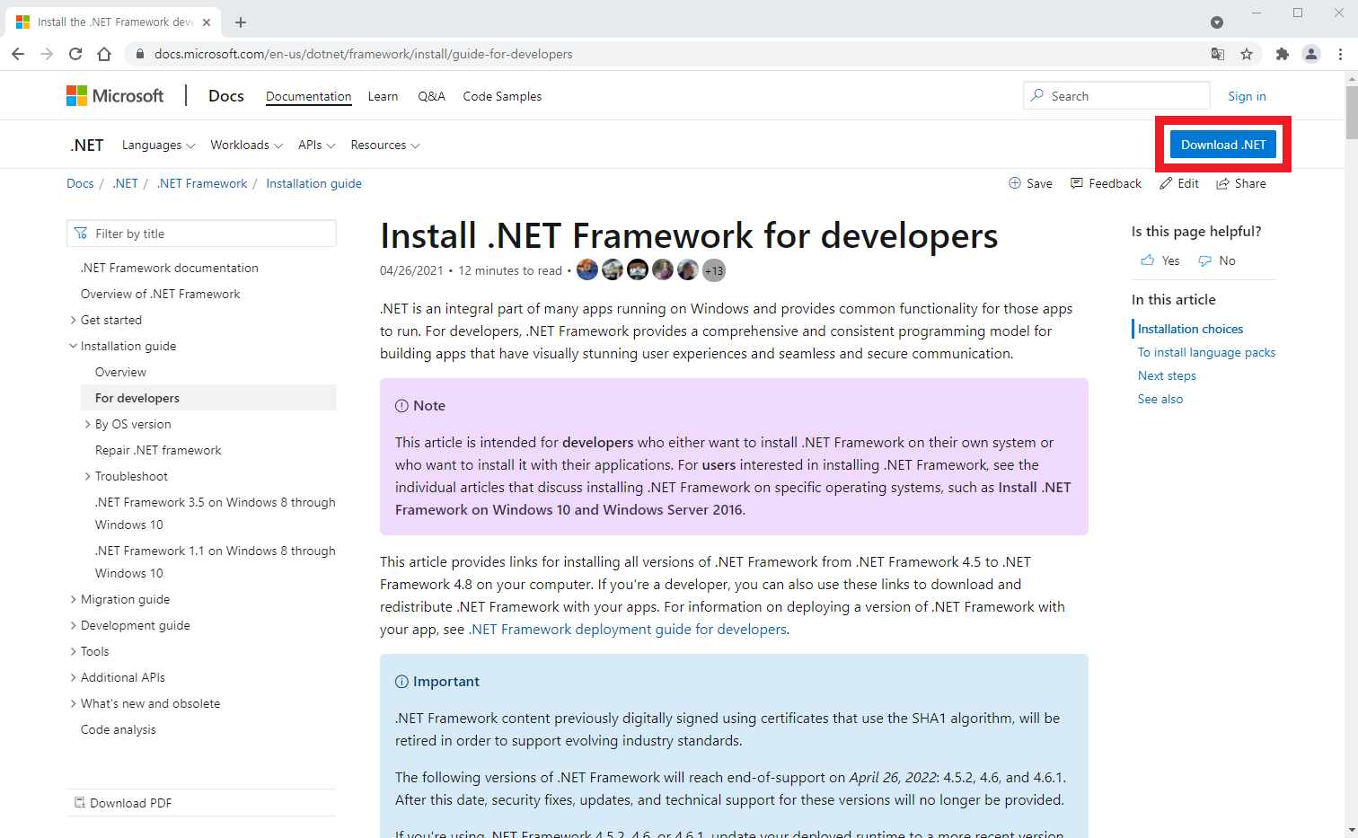Open .NET Framework breadcrumb link
1358x838 pixels.
[x=202, y=183]
